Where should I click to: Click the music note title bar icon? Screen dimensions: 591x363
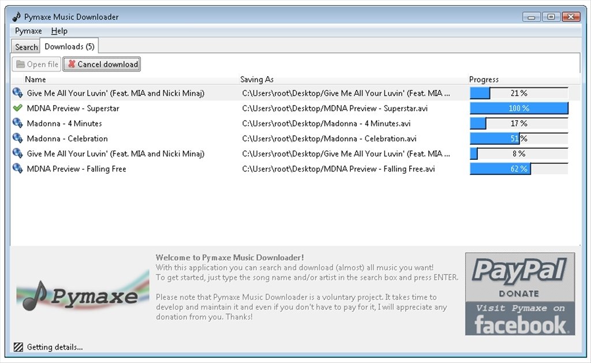(17, 17)
